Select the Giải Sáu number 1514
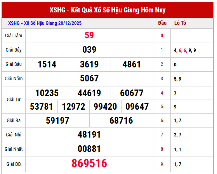 tap(47, 64)
